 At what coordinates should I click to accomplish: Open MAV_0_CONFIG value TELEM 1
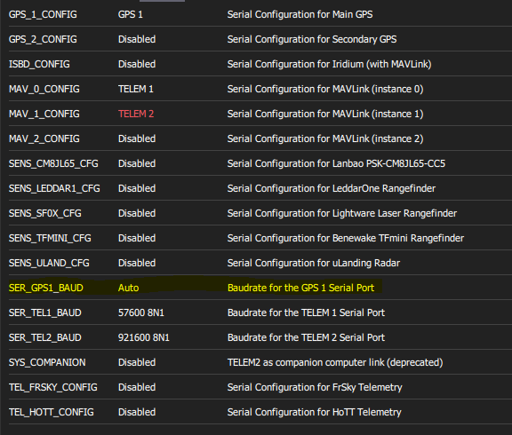point(135,89)
